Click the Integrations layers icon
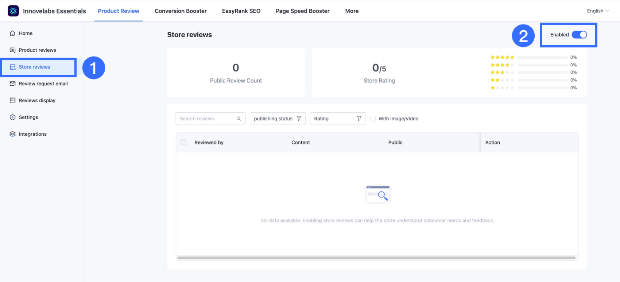Viewport: 620px width, 282px height. point(12,134)
